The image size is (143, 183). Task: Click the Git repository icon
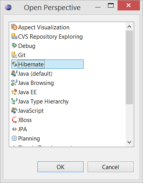[x=14, y=55]
